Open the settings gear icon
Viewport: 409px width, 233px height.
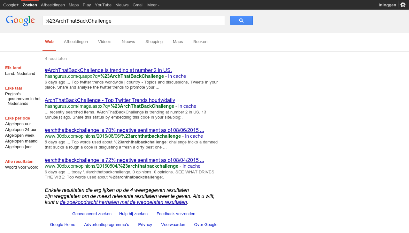coord(403,5)
